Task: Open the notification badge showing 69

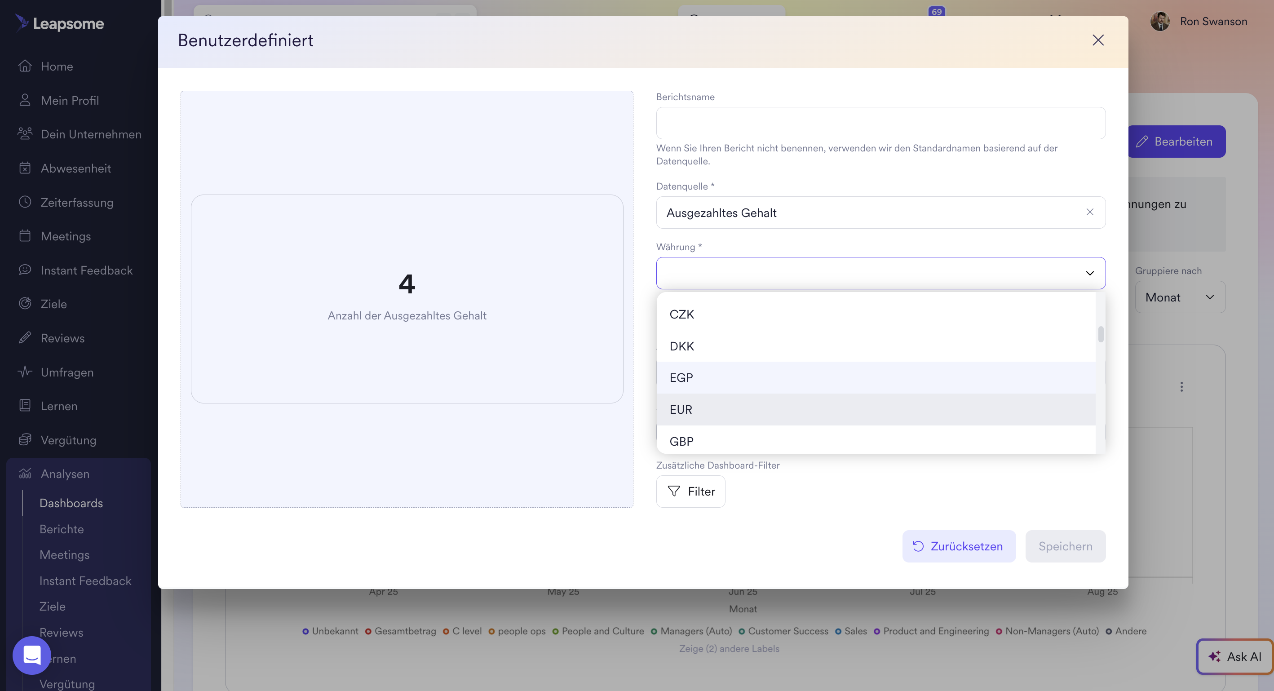Action: [936, 11]
